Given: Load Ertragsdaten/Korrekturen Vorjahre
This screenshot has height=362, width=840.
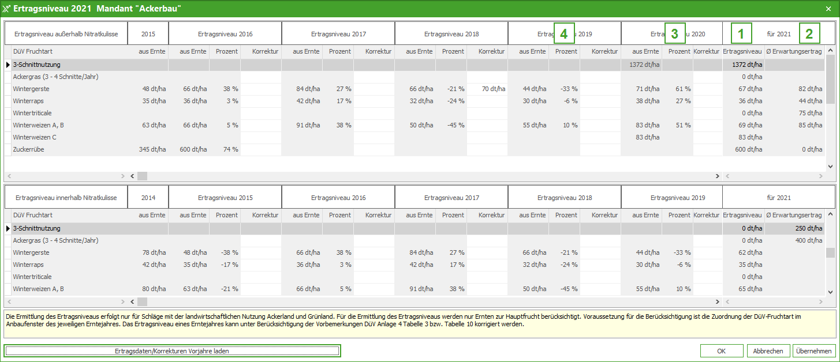Looking at the screenshot, I should pos(172,350).
